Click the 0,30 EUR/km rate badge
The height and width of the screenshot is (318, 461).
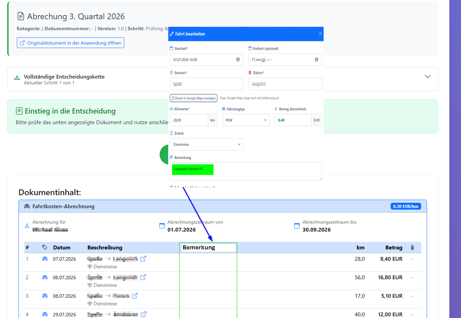pos(406,206)
